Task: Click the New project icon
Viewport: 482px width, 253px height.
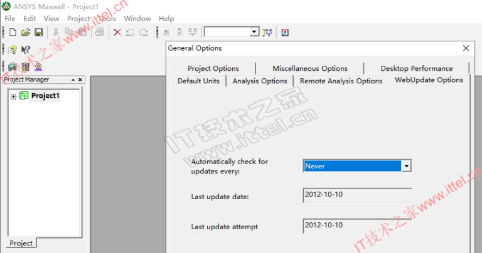Action: pyautogui.click(x=12, y=32)
